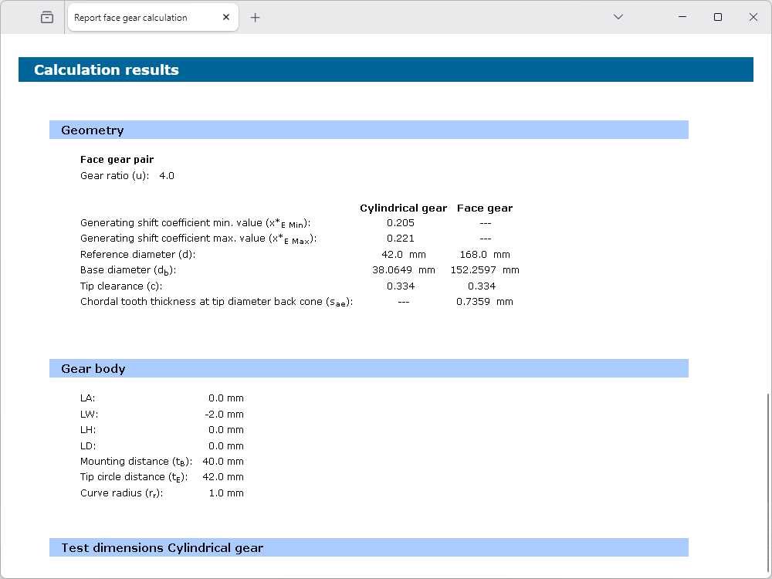The image size is (772, 579).
Task: Expand the tab list chevron dropdown
Action: click(x=618, y=17)
